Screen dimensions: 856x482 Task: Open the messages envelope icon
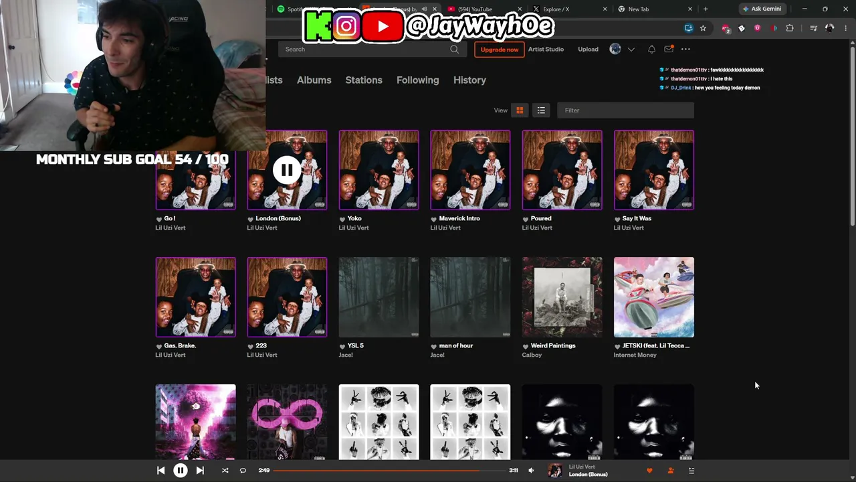[668, 49]
